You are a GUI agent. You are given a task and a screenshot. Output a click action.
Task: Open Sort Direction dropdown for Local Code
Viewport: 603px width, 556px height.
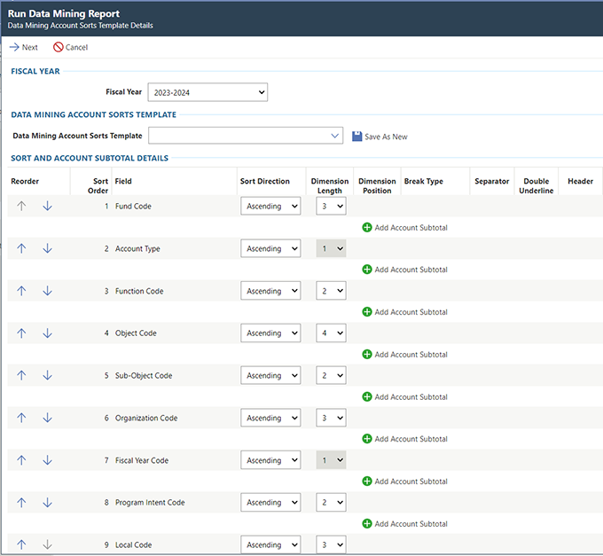(x=270, y=544)
